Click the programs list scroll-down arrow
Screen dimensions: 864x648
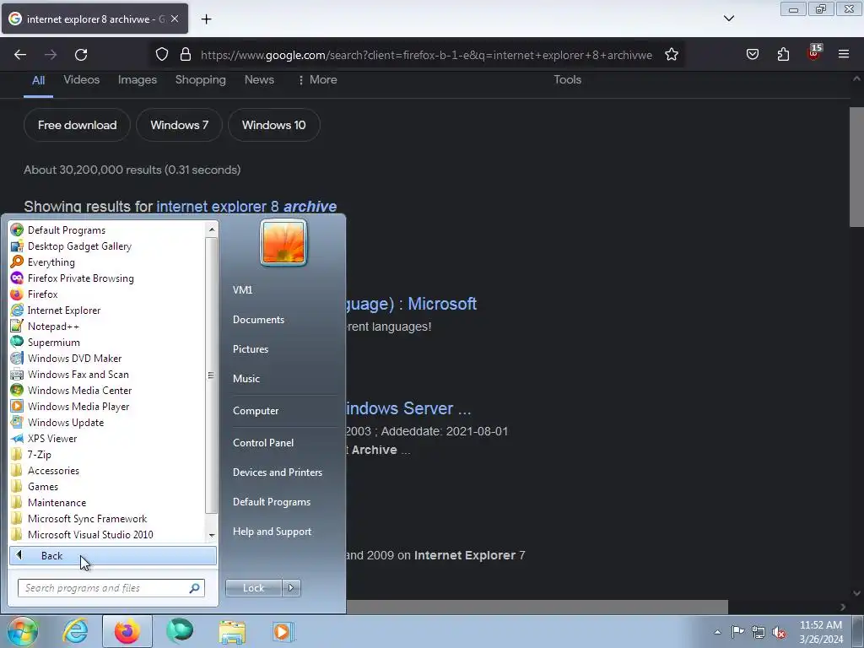pos(212,536)
